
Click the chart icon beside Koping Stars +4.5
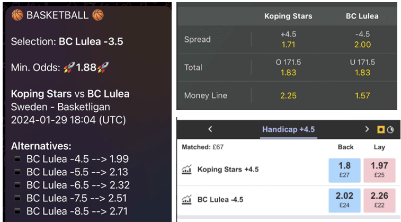tap(186, 170)
